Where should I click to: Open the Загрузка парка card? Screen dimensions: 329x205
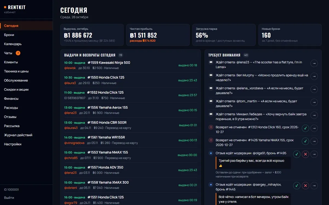224,35
